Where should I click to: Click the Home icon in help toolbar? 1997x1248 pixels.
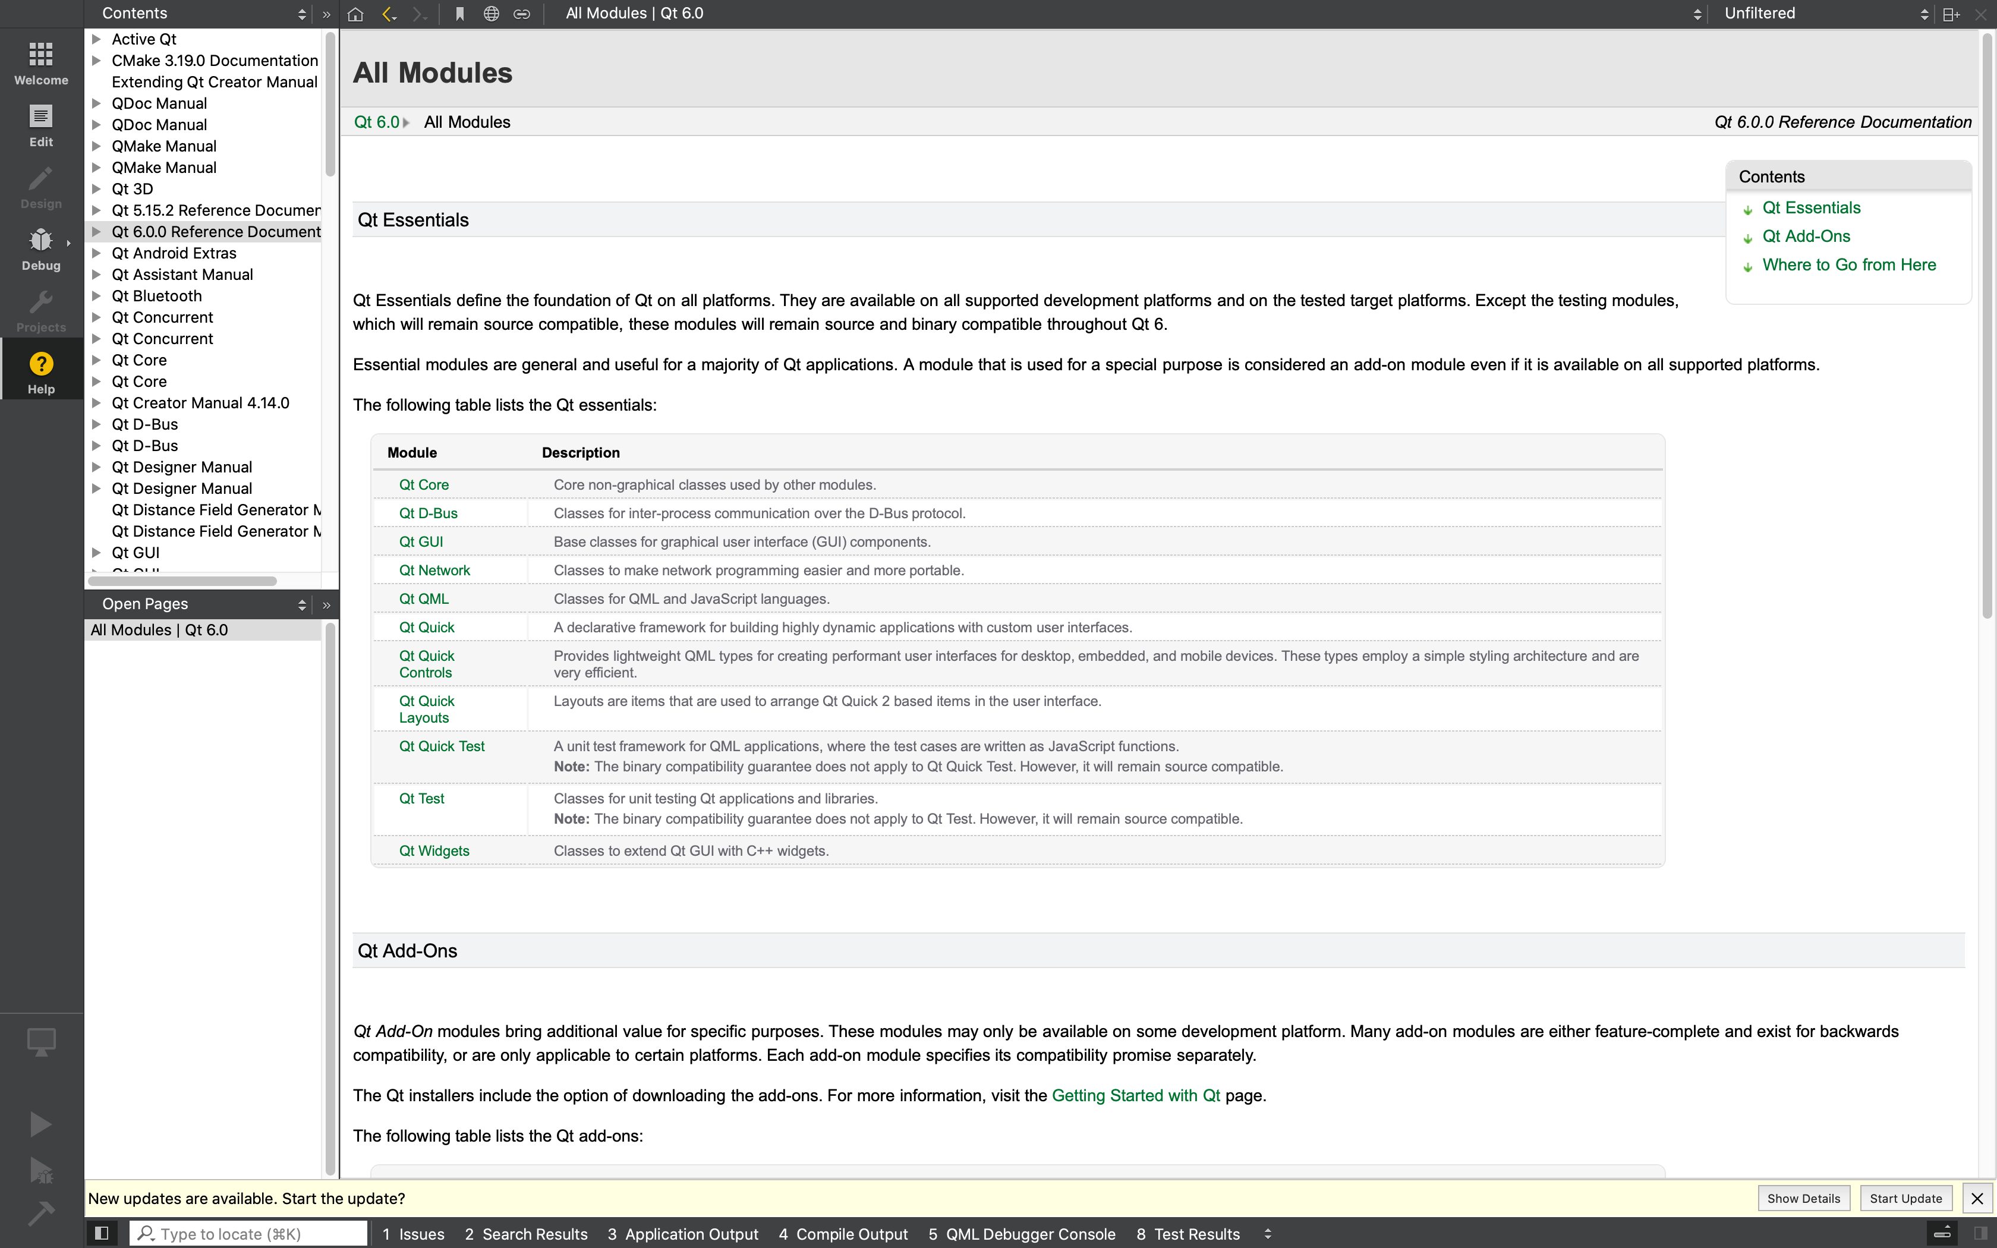click(355, 14)
